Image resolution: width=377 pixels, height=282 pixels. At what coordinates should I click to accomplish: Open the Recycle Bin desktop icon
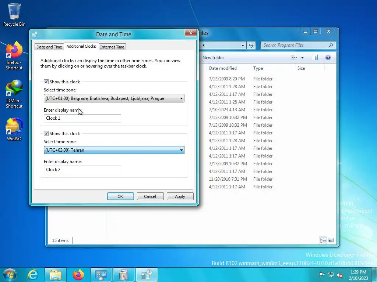coord(14,15)
